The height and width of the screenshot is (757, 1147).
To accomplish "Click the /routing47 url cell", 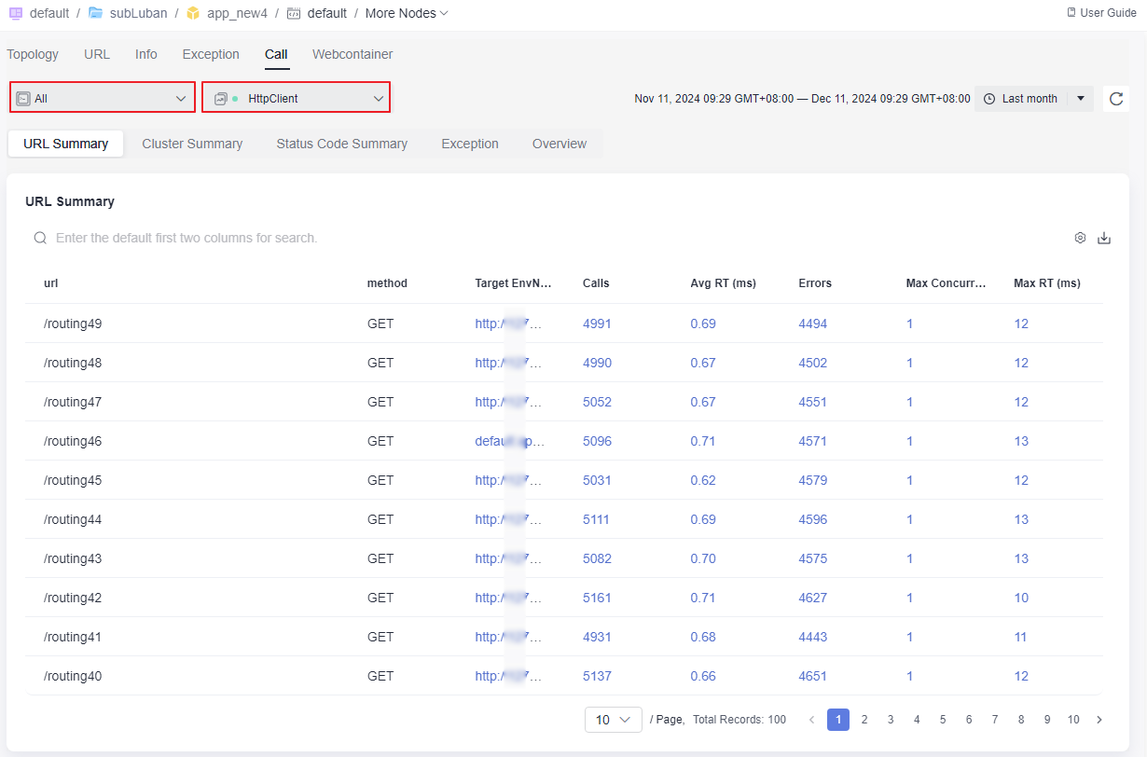I will tap(73, 402).
